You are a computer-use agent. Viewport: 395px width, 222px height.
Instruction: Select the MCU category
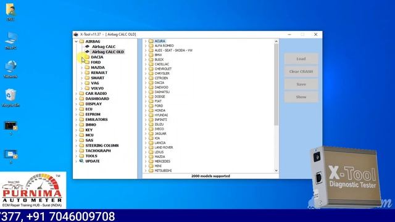(89, 135)
